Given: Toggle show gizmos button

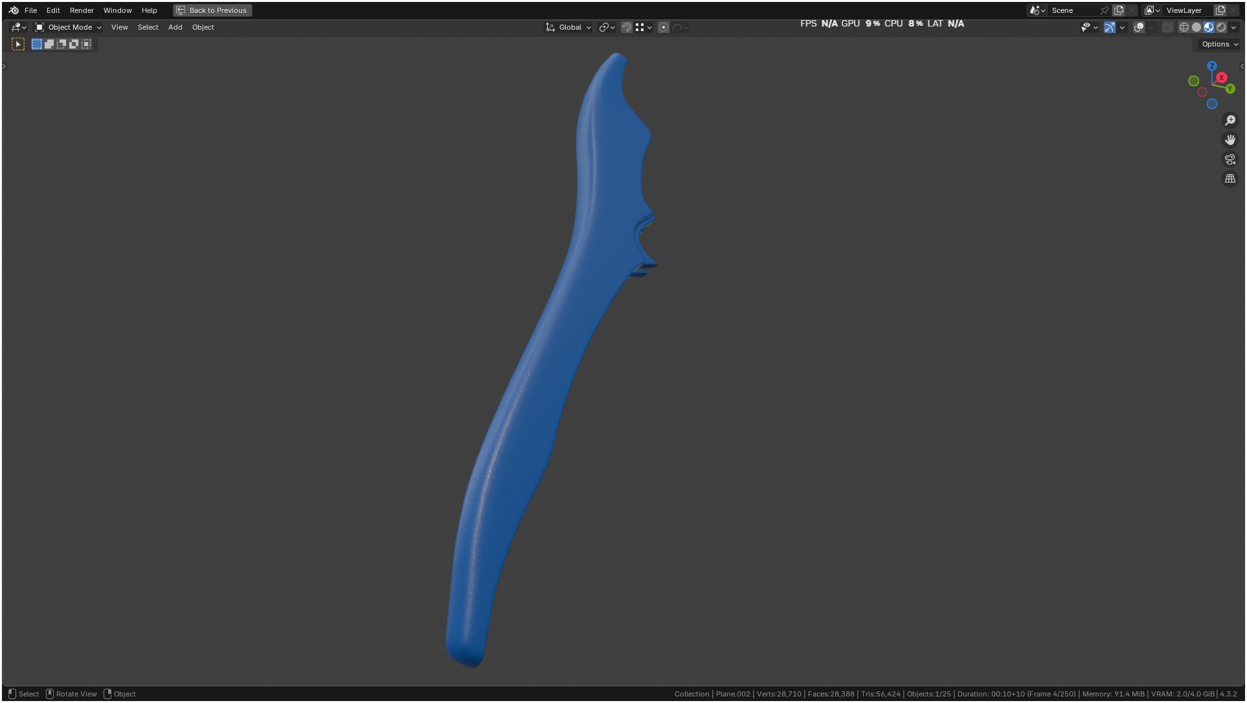Looking at the screenshot, I should [1110, 27].
